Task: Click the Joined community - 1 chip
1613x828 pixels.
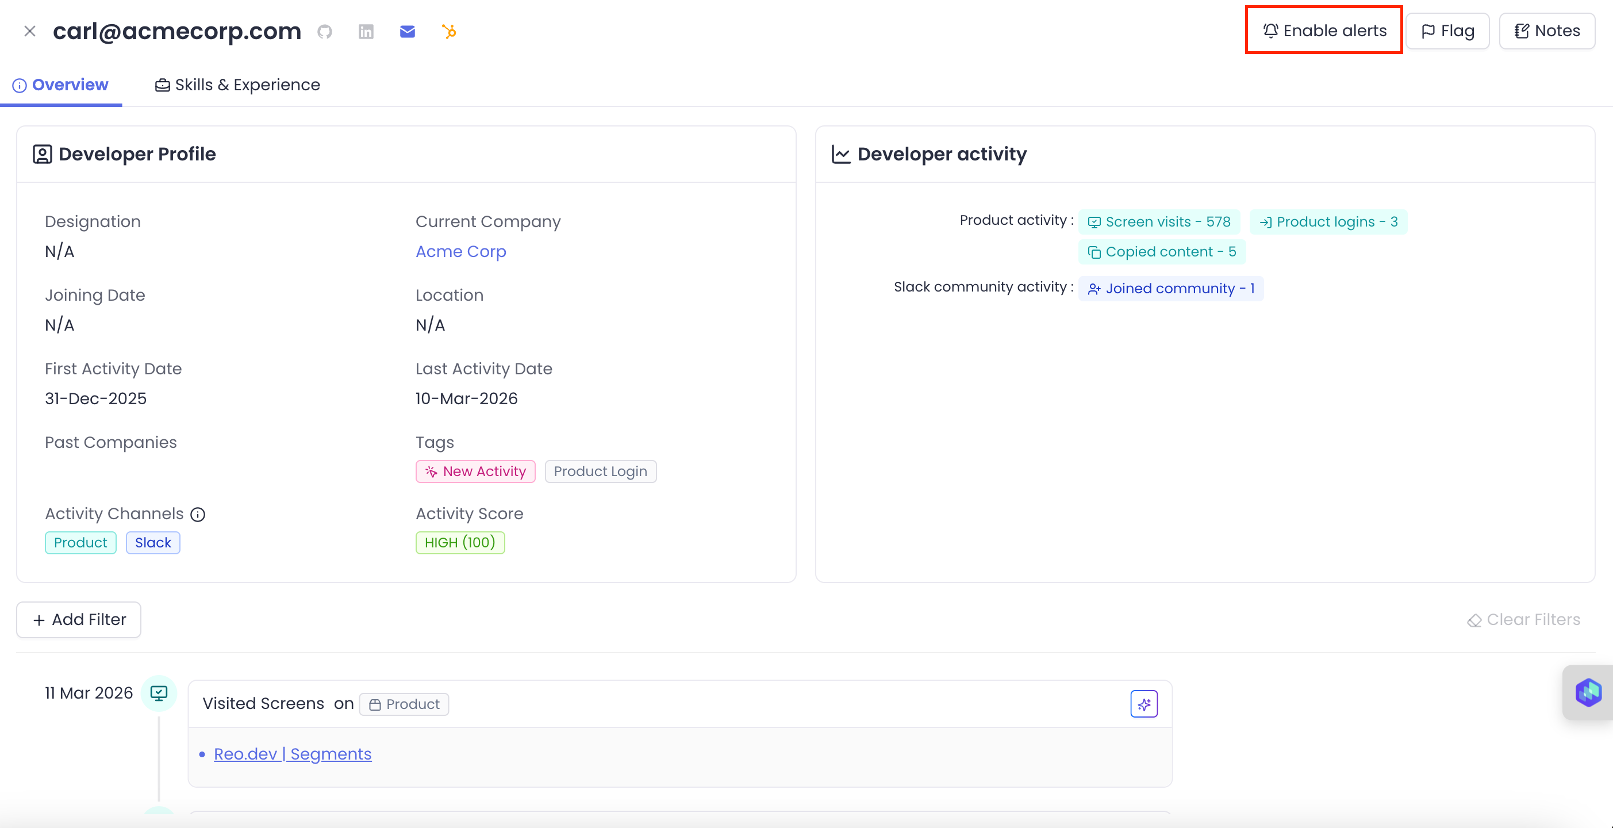Action: click(x=1171, y=288)
